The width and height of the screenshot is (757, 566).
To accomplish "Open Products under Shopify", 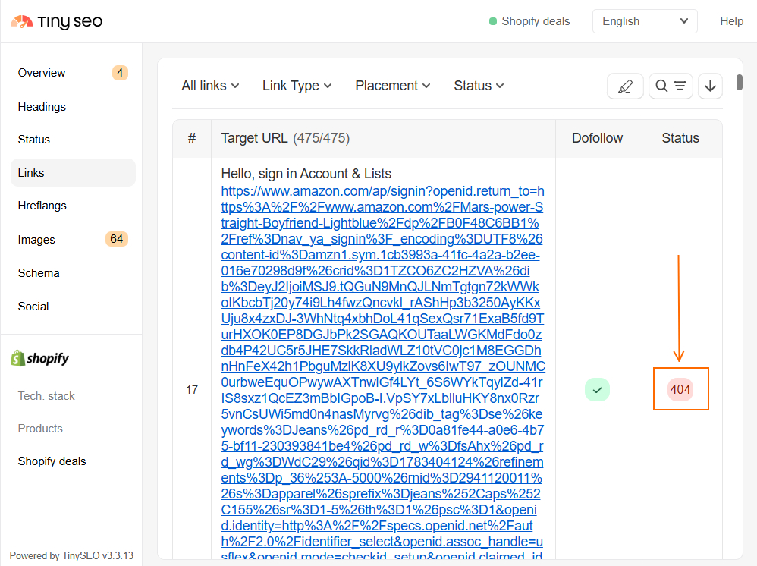I will click(40, 429).
